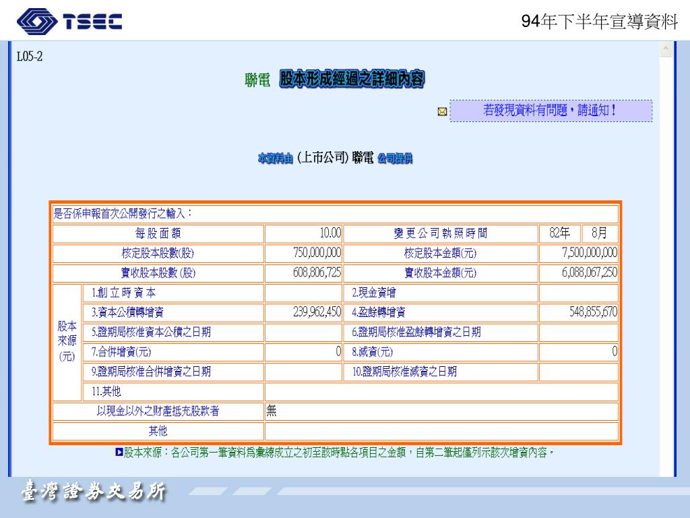
Task: Click the '臺灣證券交易所' footer text
Action: 94,491
